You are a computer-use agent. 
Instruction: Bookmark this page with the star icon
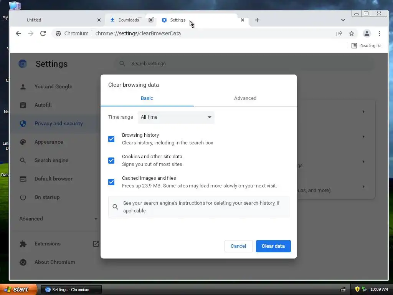(x=352, y=34)
